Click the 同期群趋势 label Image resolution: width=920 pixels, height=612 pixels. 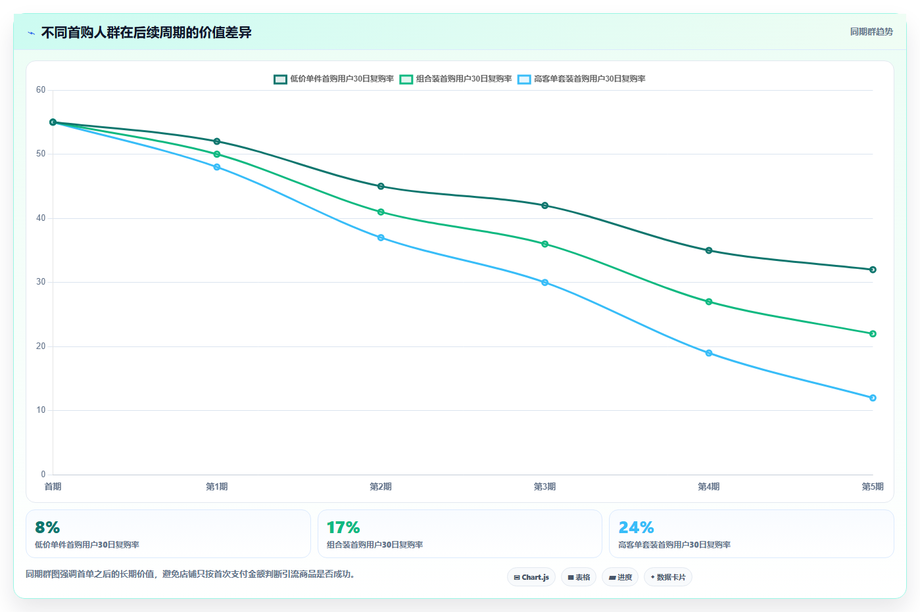[x=871, y=32]
